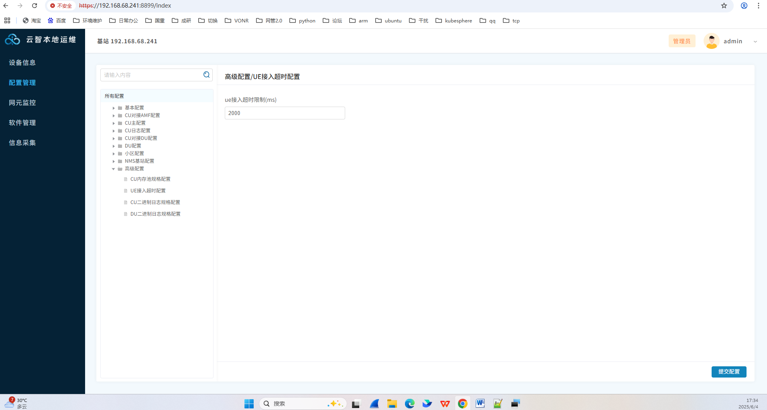
Task: Expand the CU日志配置 node arrow
Action: 114,131
